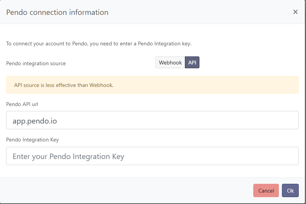Click the 'Pendo integration source' label
Image resolution: width=306 pixels, height=204 pixels.
point(36,63)
